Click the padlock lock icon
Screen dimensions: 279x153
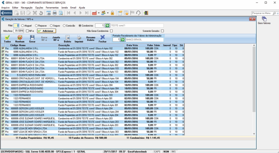(x=112, y=13)
